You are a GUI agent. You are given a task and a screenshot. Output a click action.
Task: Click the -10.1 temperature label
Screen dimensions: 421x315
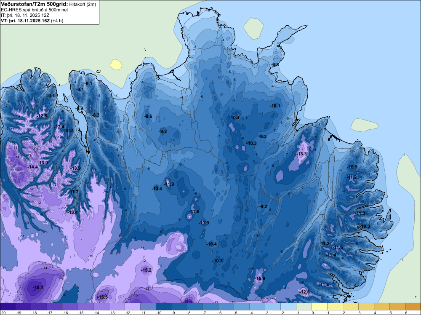point(275,106)
